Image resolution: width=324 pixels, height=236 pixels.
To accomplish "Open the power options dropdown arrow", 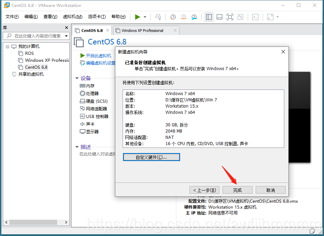I will point(145,17).
